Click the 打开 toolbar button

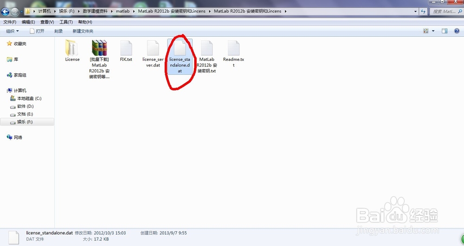37,31
